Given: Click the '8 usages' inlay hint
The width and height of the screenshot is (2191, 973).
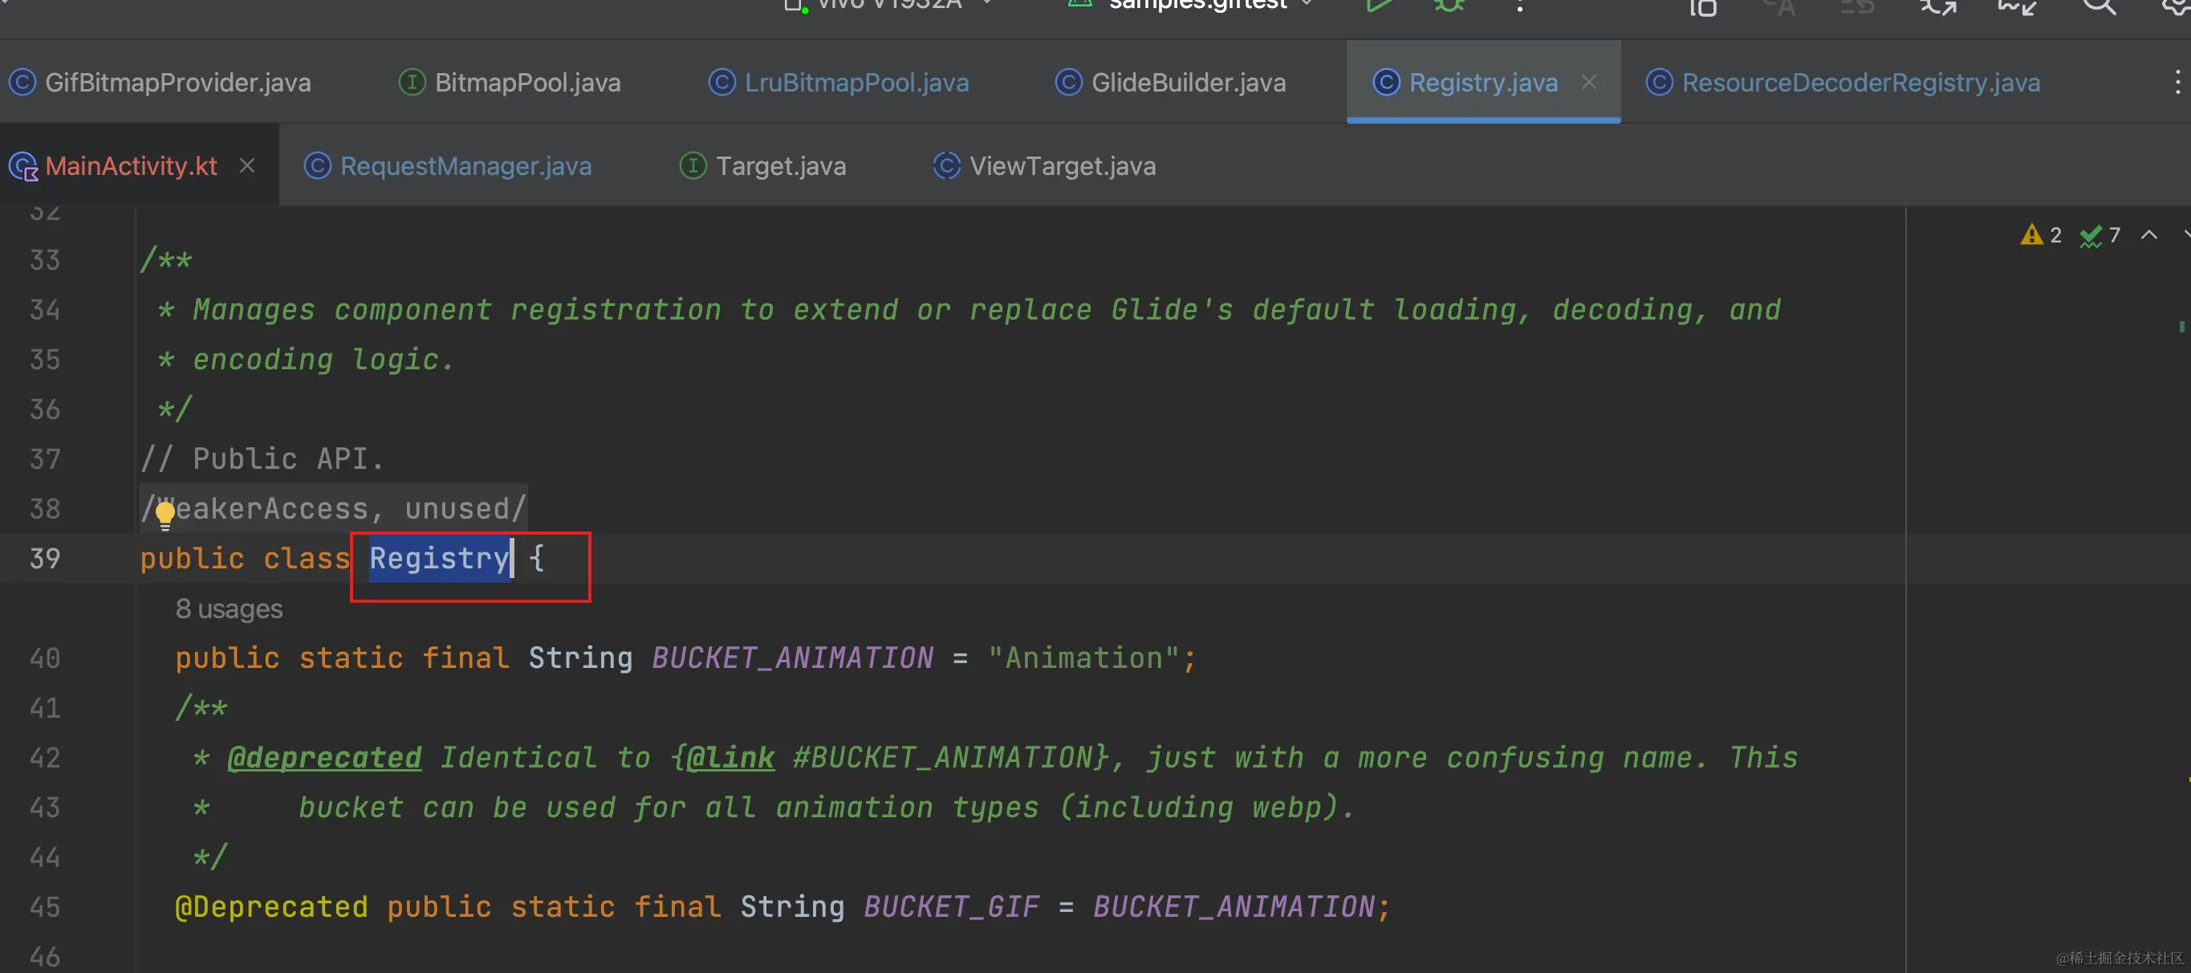Looking at the screenshot, I should click(x=229, y=609).
